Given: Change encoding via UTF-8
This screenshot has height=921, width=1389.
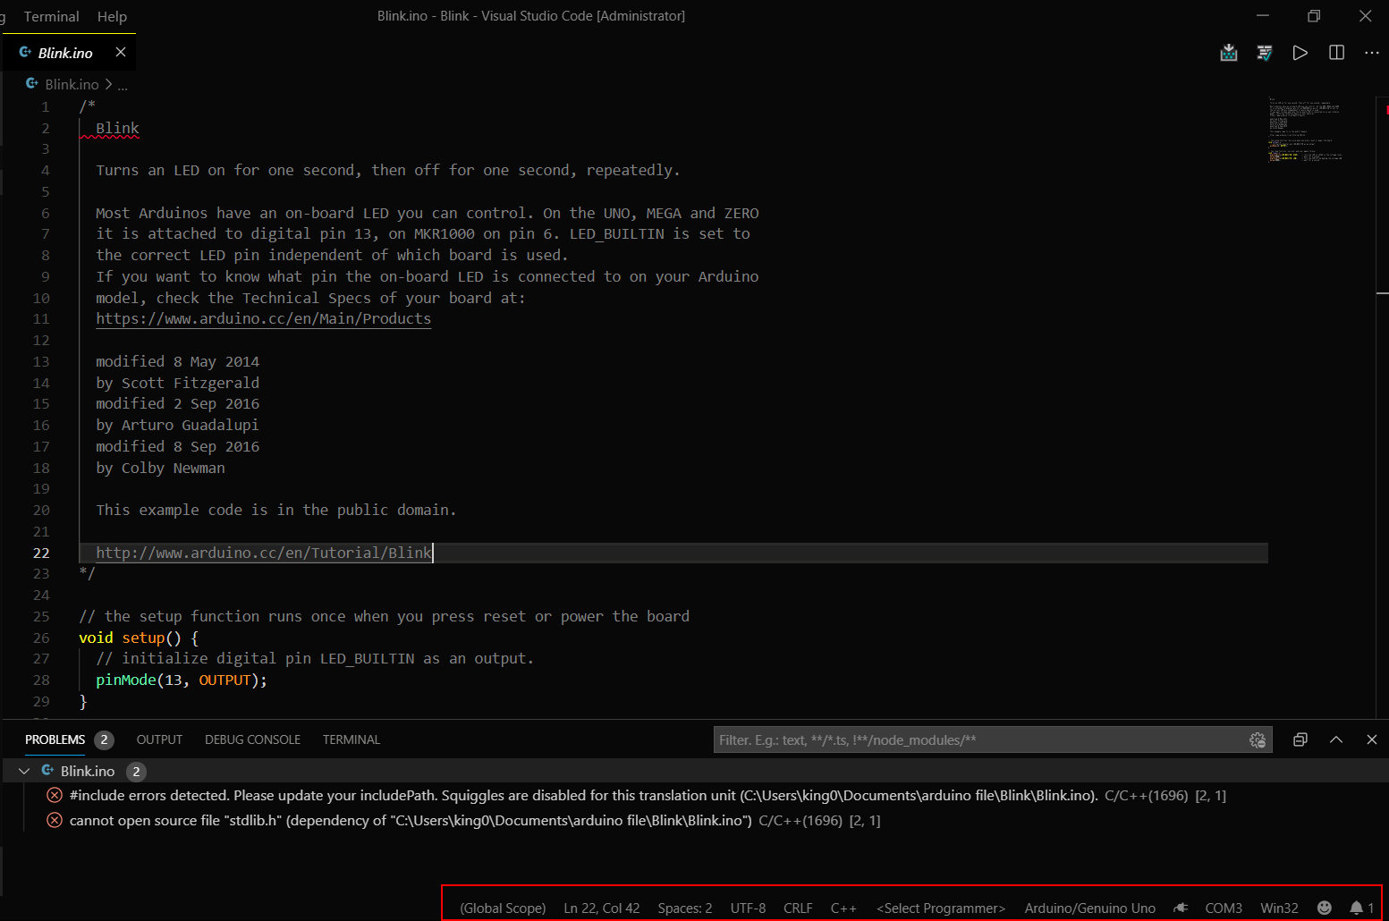Looking at the screenshot, I should [748, 908].
